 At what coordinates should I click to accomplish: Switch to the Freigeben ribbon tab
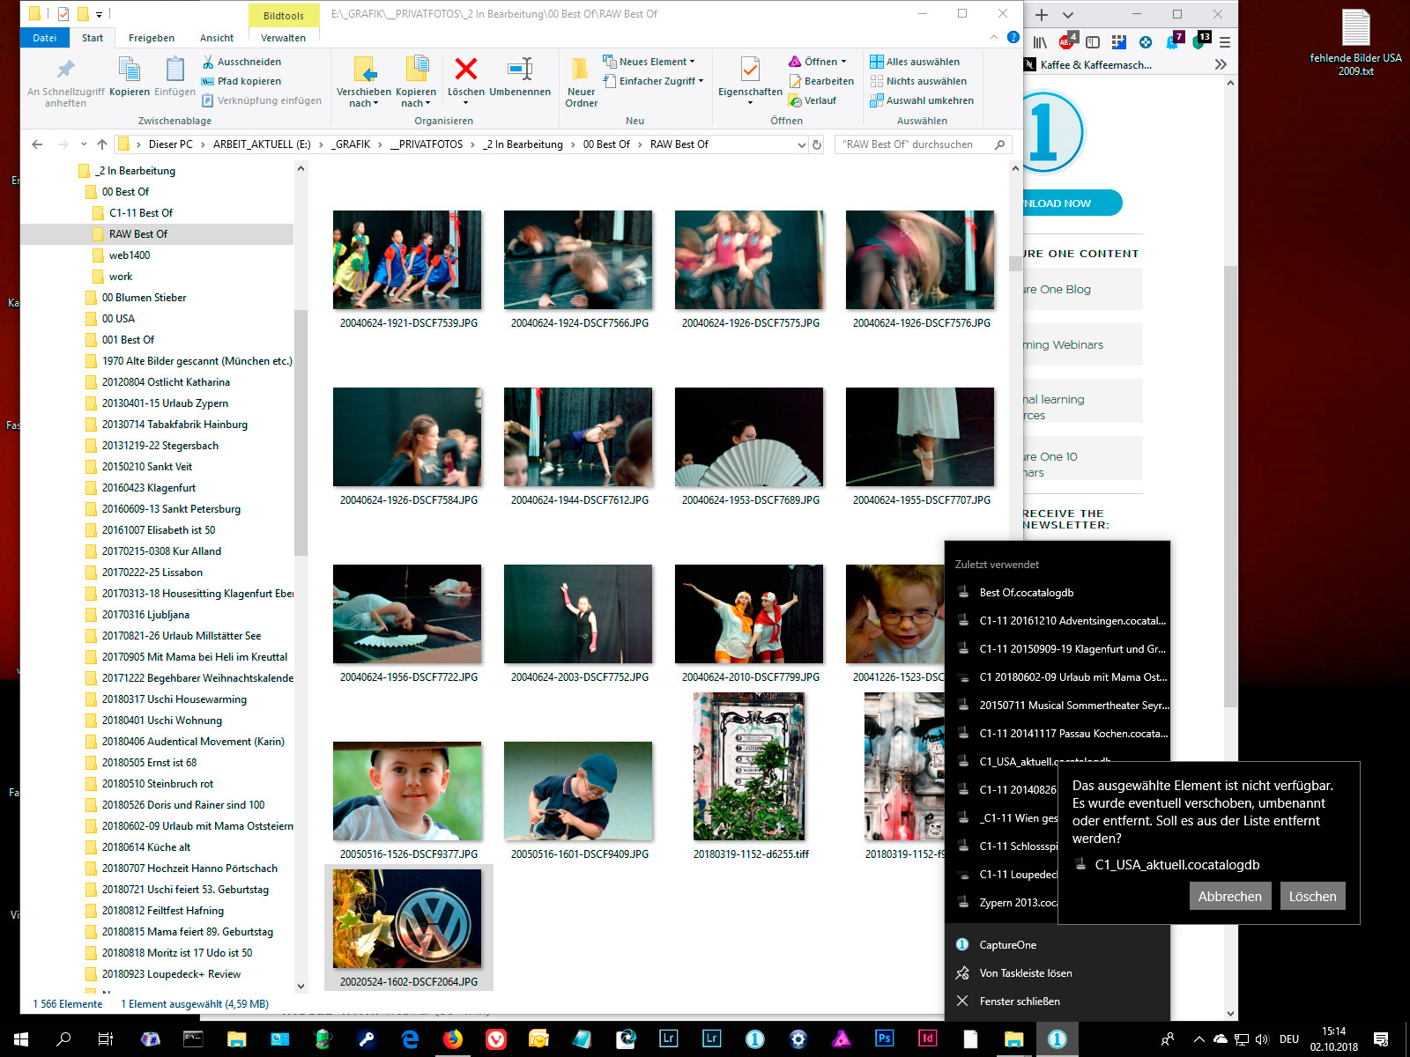pos(152,38)
